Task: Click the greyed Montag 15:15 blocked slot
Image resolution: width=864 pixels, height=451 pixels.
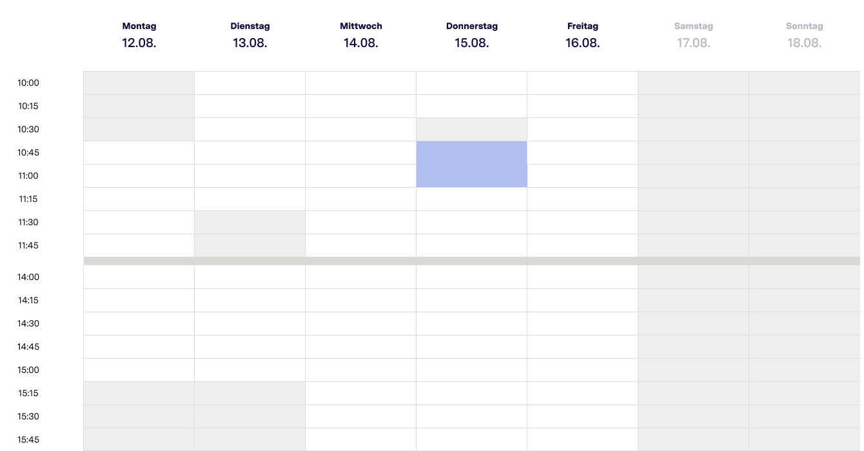Action: (139, 394)
